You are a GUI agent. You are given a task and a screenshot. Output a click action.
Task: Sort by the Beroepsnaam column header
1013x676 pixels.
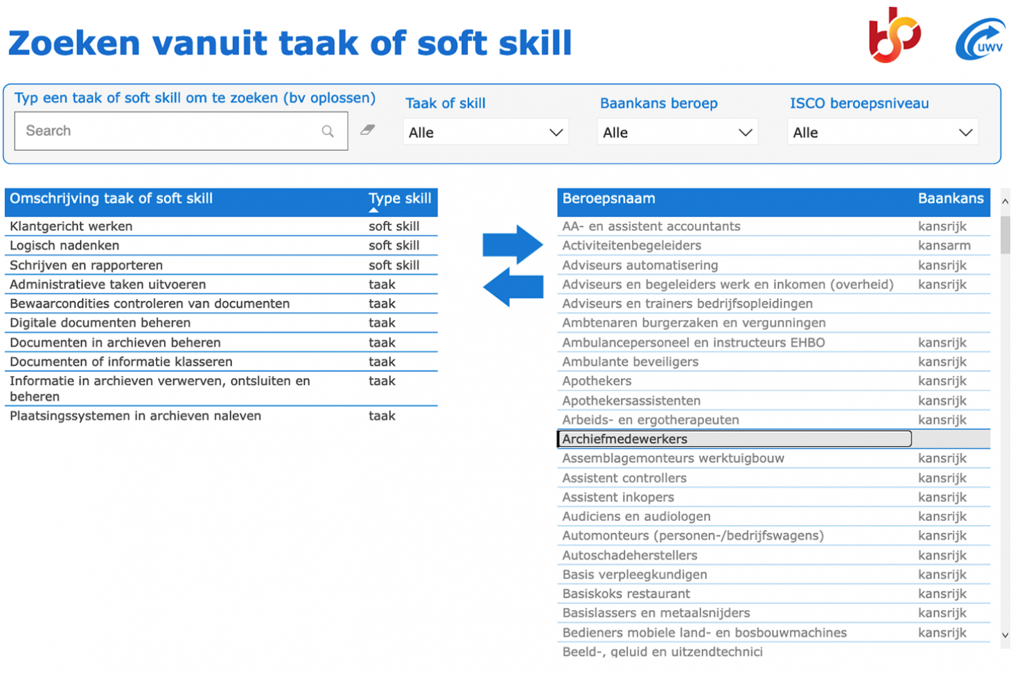click(x=610, y=199)
